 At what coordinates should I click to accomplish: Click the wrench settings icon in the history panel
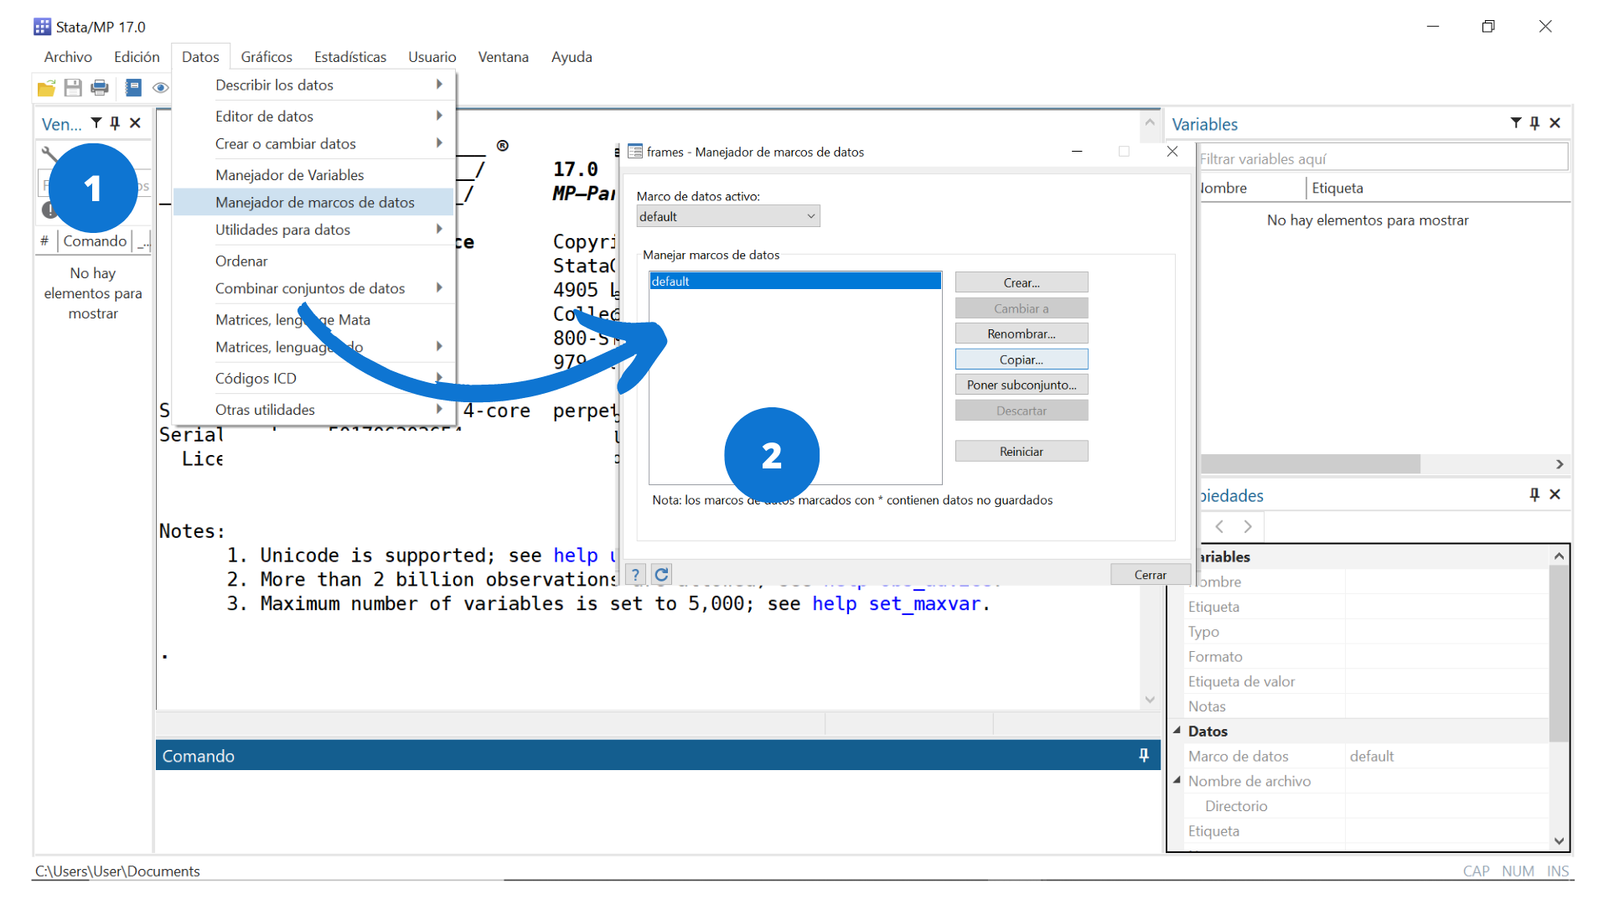(x=48, y=153)
